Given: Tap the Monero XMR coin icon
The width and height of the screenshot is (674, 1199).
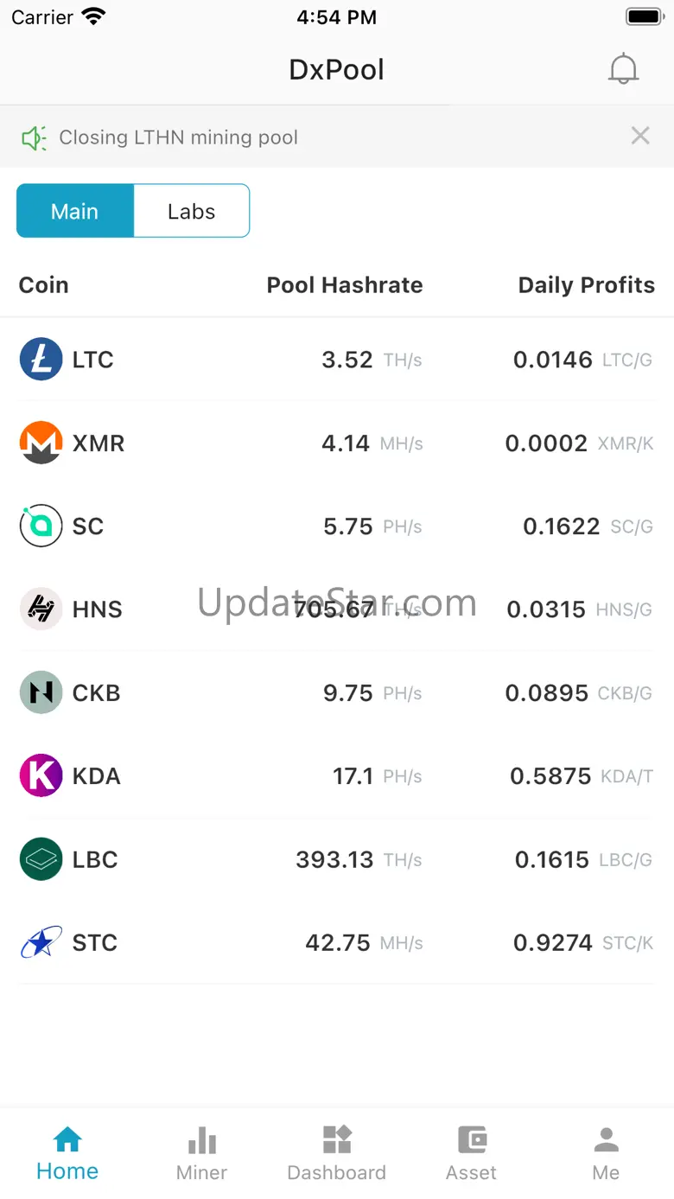Looking at the screenshot, I should (41, 443).
